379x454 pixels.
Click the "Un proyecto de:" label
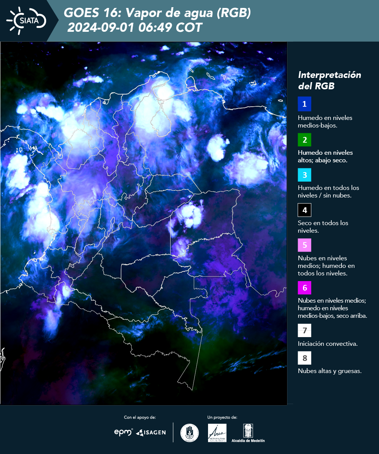(222, 417)
